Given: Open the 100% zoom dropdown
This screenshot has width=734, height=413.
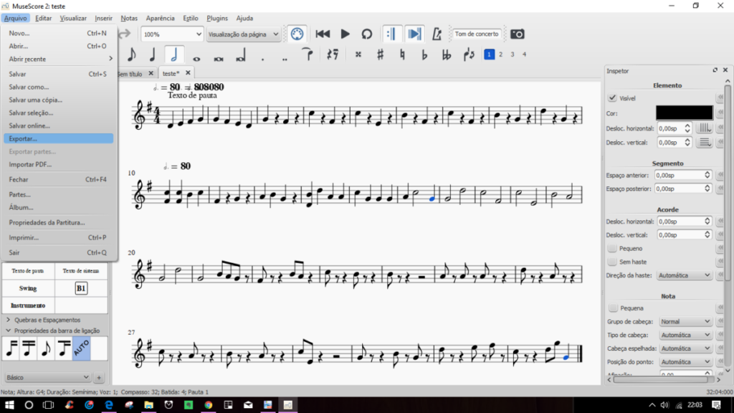Looking at the screenshot, I should (172, 34).
